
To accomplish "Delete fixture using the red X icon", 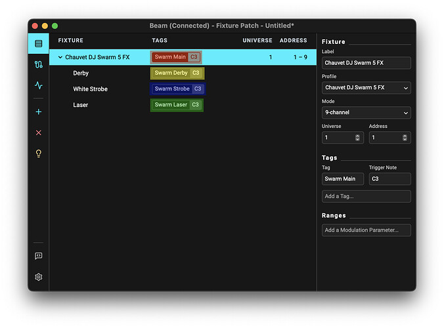I will (39, 133).
